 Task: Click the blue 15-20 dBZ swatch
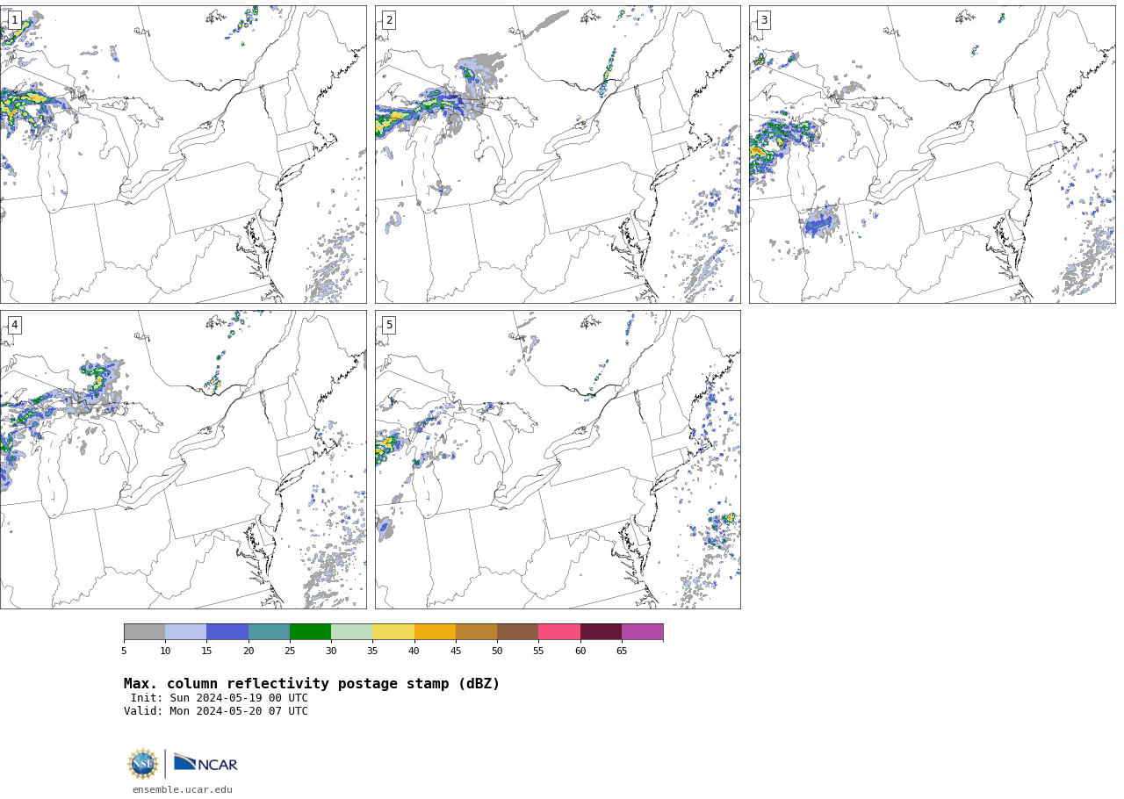coord(227,632)
